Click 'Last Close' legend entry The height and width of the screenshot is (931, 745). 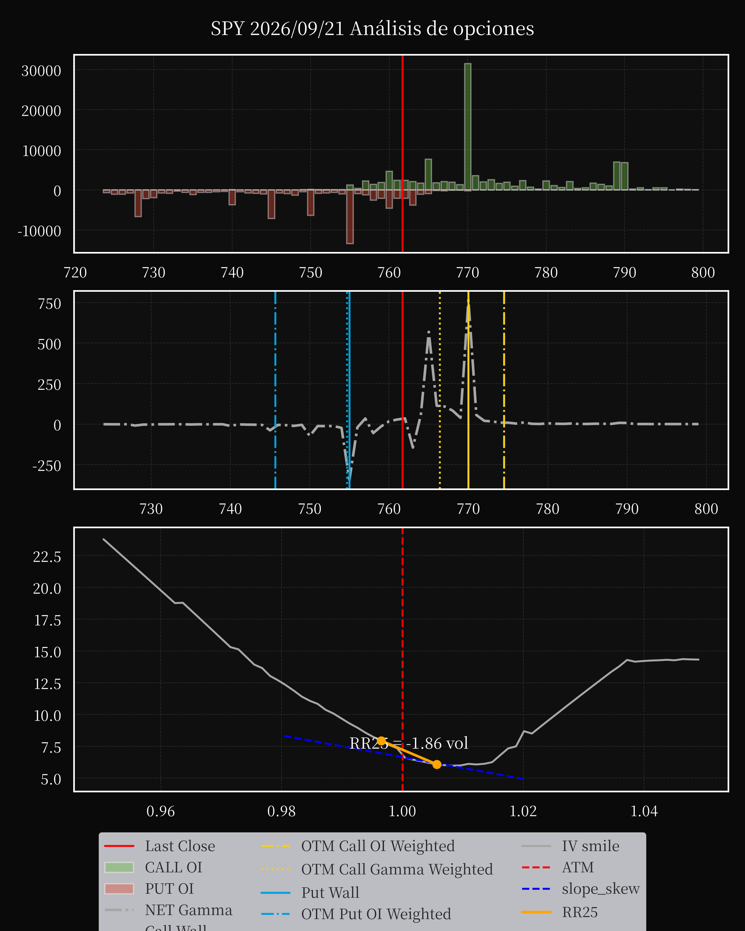tap(160, 846)
